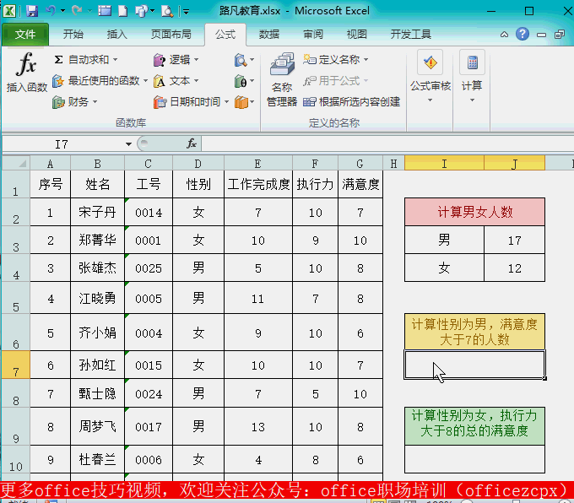This screenshot has width=574, height=503.
Task: Click the Redo icon
Action: pyautogui.click(x=77, y=11)
